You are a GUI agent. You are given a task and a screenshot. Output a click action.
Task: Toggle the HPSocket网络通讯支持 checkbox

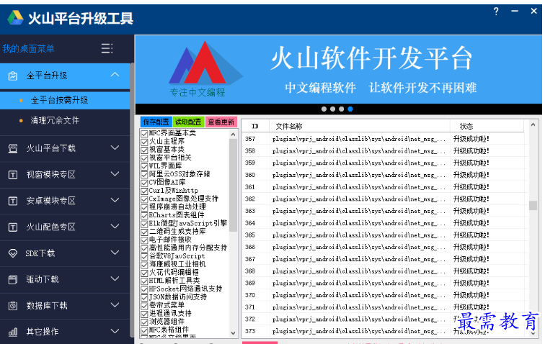click(x=145, y=289)
